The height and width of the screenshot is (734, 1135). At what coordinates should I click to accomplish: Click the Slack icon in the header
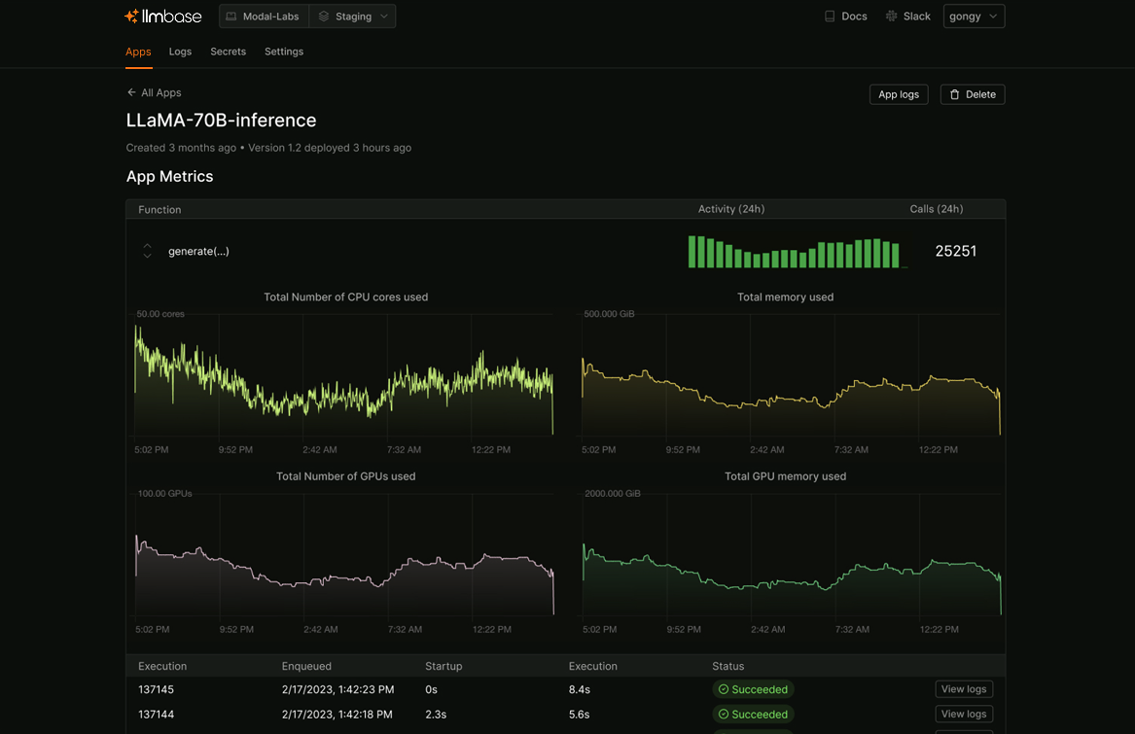coord(892,16)
